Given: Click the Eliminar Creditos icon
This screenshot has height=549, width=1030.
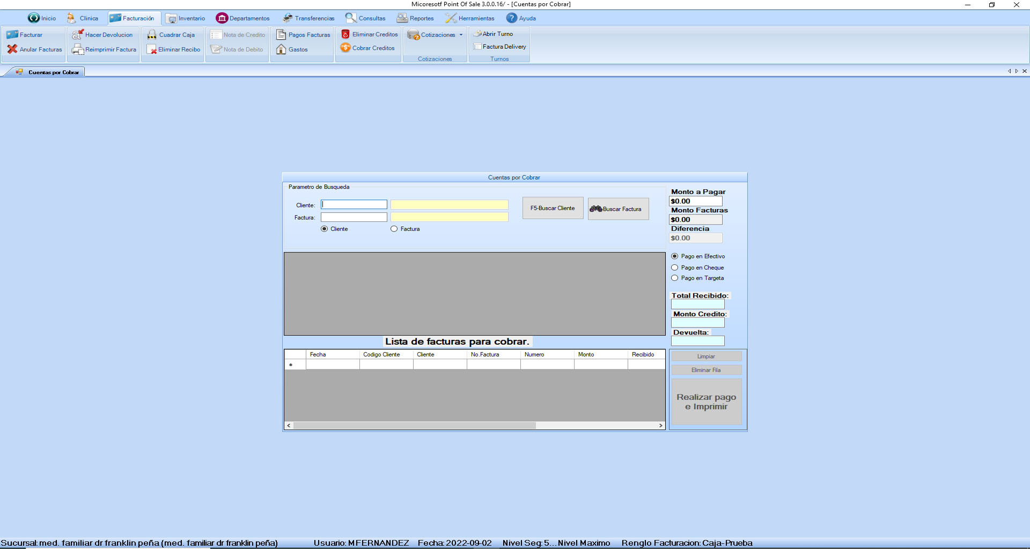Looking at the screenshot, I should click(345, 34).
